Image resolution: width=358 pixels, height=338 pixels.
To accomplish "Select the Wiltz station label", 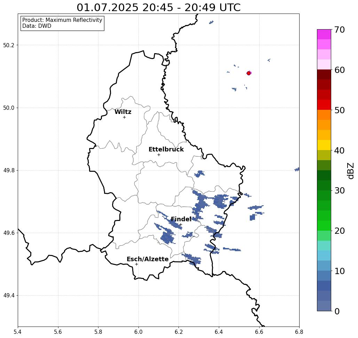I will (x=123, y=112).
